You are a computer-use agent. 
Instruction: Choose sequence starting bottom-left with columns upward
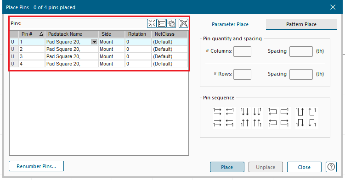tap(245, 123)
